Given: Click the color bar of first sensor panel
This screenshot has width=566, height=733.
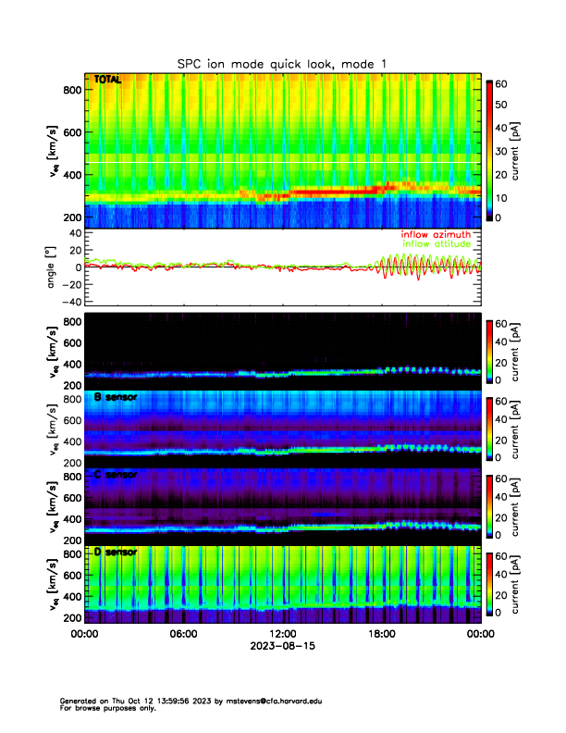Looking at the screenshot, I should (490, 352).
